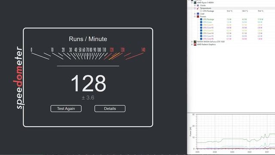Select the CPU Core #5 label
275x155 pixels.
click(x=208, y=36)
